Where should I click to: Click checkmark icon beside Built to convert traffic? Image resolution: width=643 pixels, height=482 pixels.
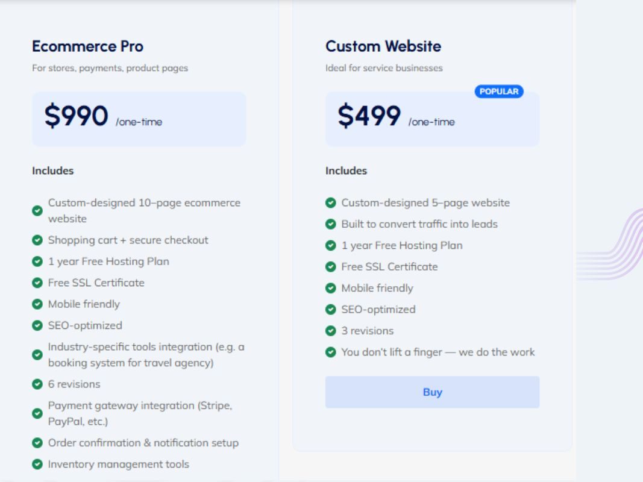[330, 224]
